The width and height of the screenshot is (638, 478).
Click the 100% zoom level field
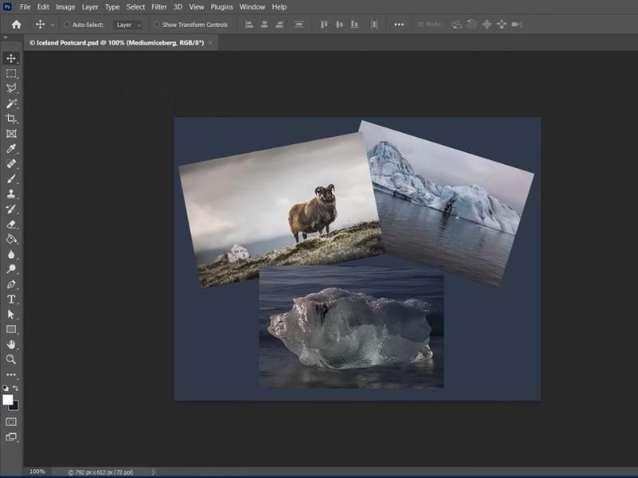(x=37, y=472)
